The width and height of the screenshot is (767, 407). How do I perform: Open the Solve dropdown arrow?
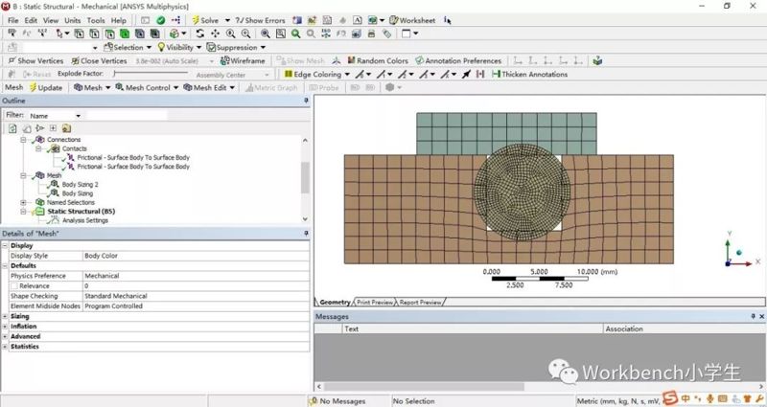point(227,20)
